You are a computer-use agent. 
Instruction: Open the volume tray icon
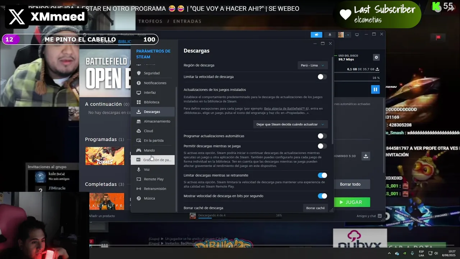click(x=436, y=253)
